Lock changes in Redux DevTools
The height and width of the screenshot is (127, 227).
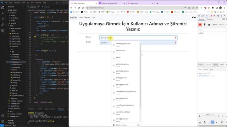[209, 25]
